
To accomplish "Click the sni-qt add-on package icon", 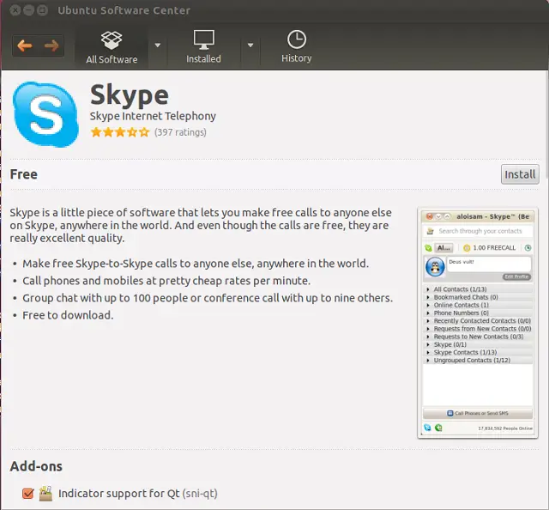I will click(x=45, y=494).
